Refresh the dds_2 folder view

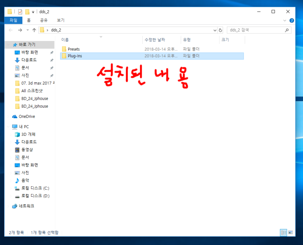220,30
